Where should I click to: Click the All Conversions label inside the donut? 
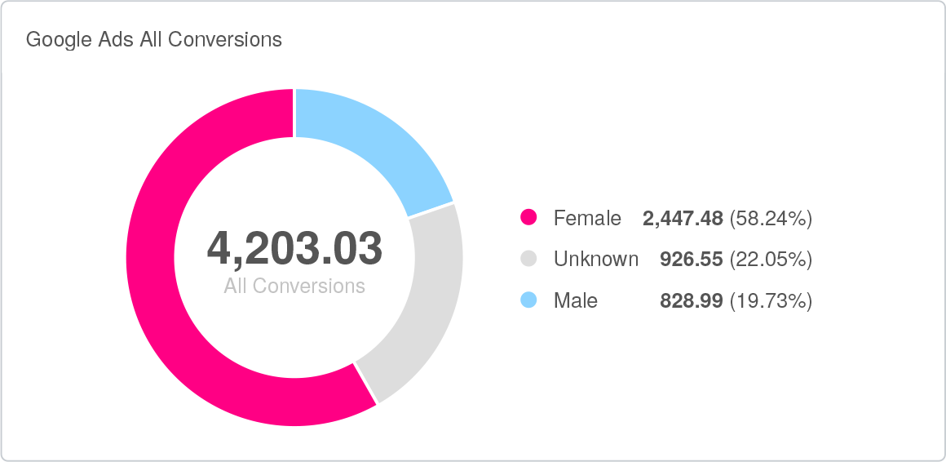click(294, 287)
